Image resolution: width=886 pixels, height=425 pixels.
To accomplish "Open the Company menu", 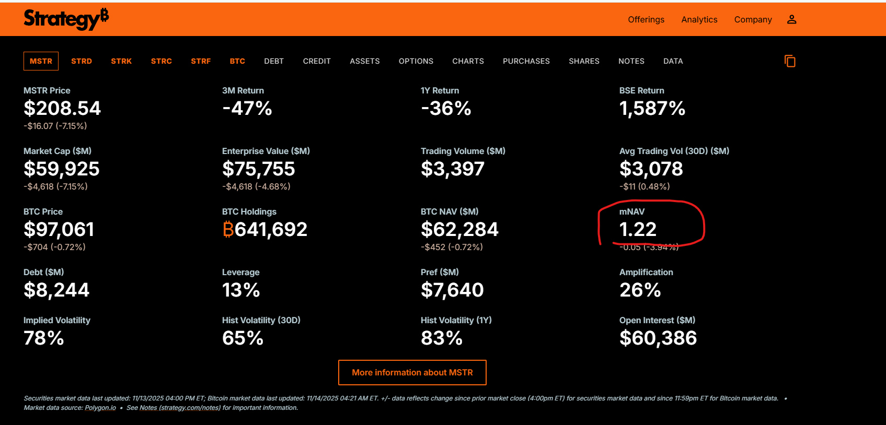I will pyautogui.click(x=753, y=19).
